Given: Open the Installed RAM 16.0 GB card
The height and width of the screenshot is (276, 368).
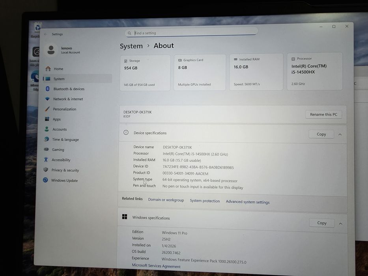Looking at the screenshot, I should [x=256, y=72].
